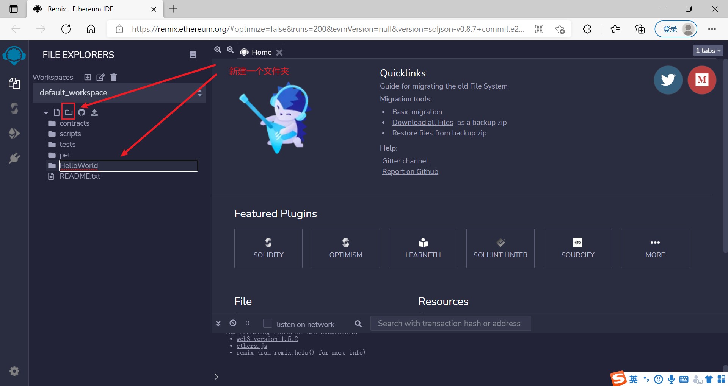The width and height of the screenshot is (728, 386).
Task: Publish to GitHub gist icon
Action: pyautogui.click(x=82, y=112)
